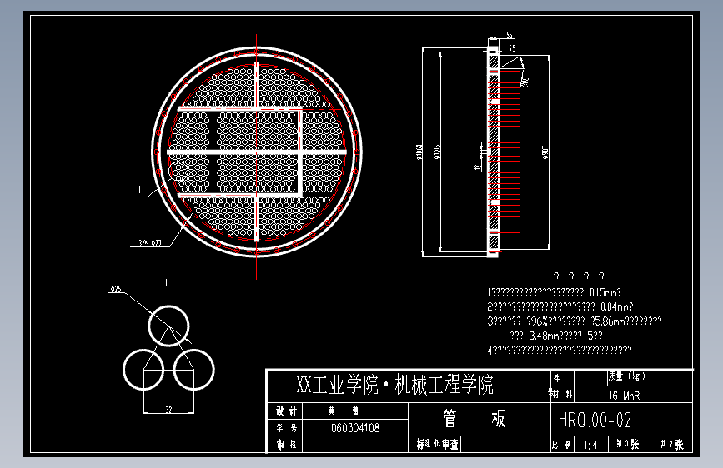Click the title text 'XX工业学院·机械工程学院'
The height and width of the screenshot is (468, 723).
394,385
